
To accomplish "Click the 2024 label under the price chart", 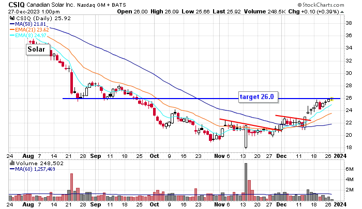I will (x=340, y=156).
